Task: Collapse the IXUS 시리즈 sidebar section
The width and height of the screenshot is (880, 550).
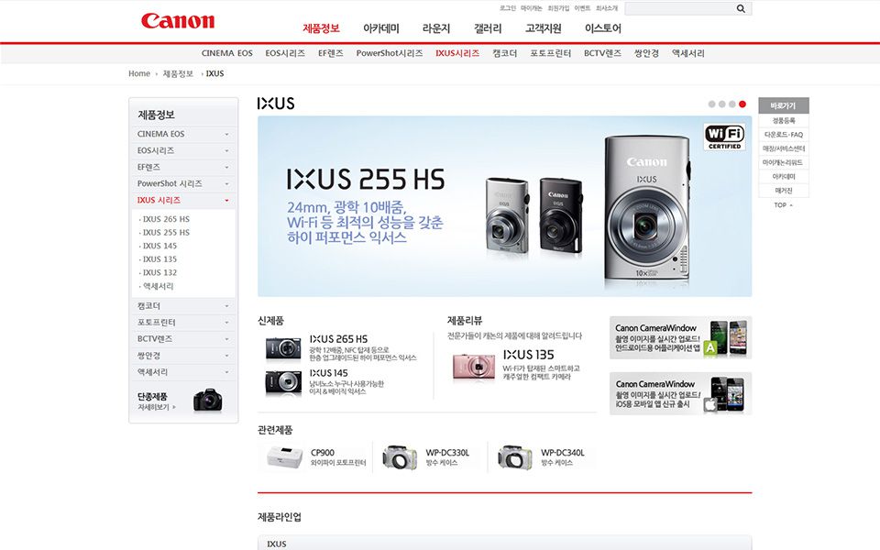Action: click(x=183, y=201)
